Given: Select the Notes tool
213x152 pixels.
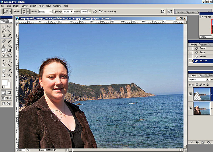Looking at the screenshot, I should [4, 71].
